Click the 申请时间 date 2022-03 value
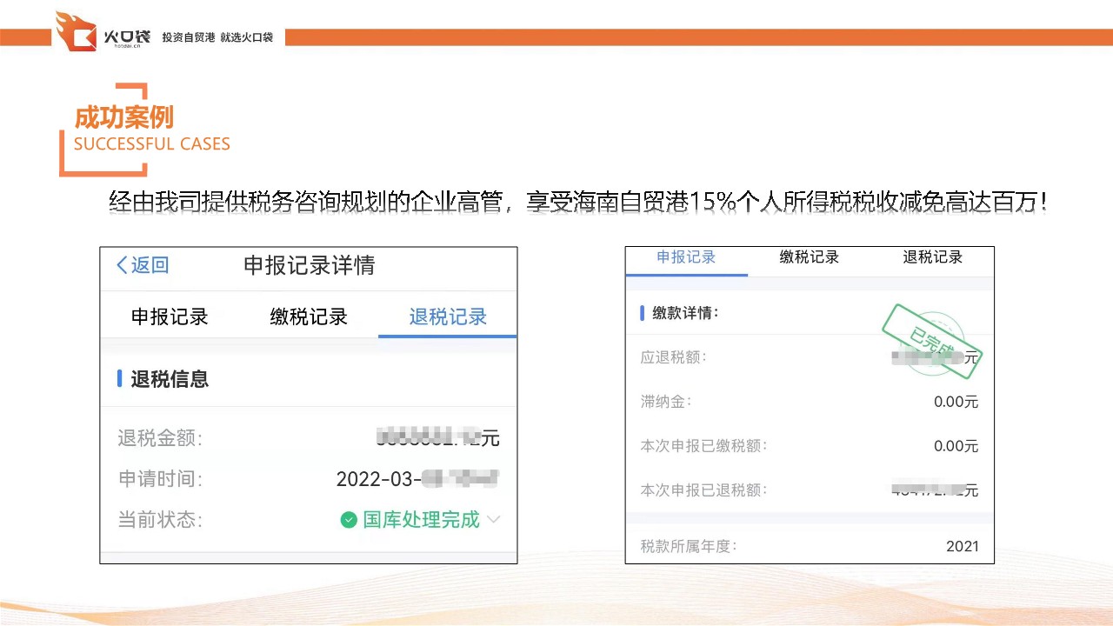This screenshot has height=626, width=1113. [x=417, y=479]
